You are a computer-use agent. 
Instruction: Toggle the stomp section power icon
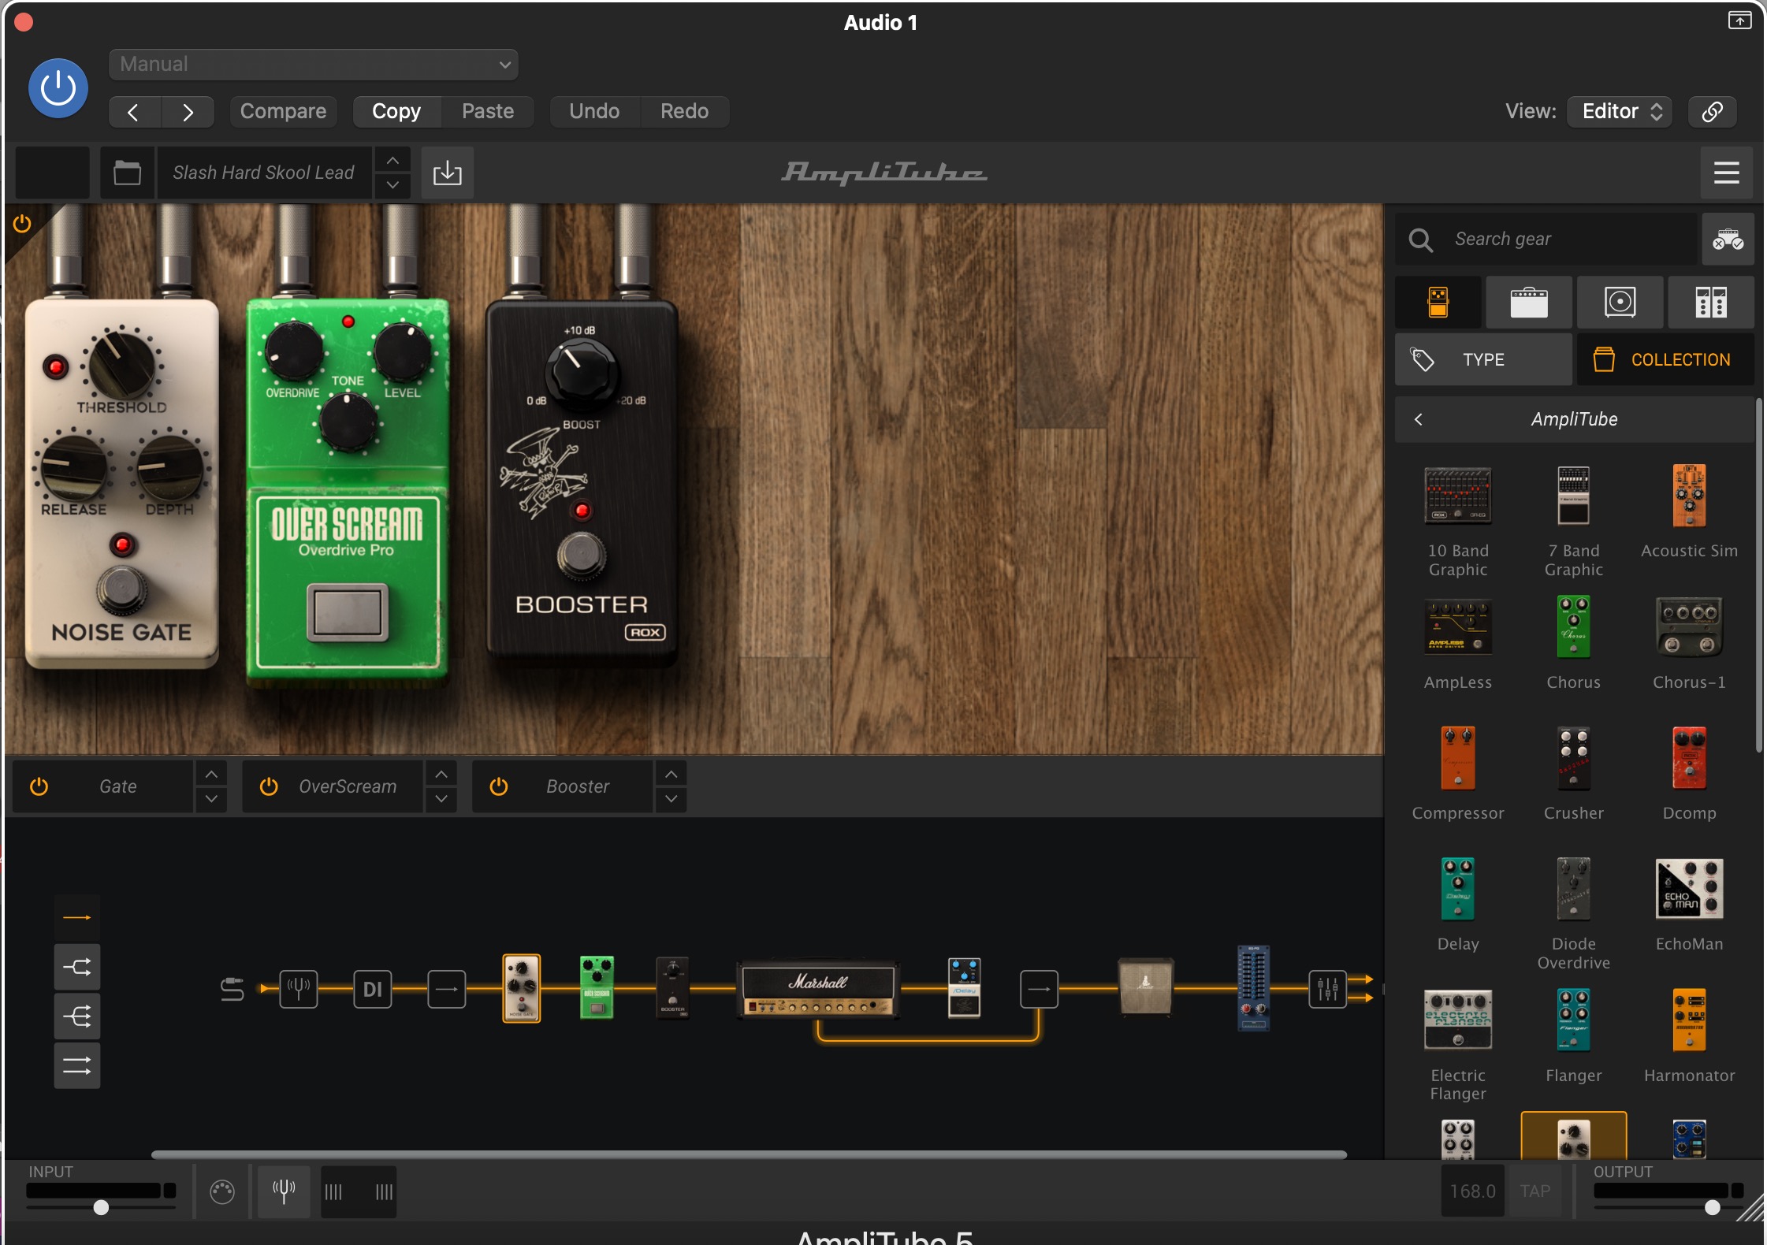[x=22, y=225]
